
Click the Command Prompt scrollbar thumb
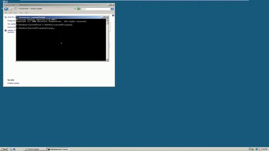(x=107, y=23)
